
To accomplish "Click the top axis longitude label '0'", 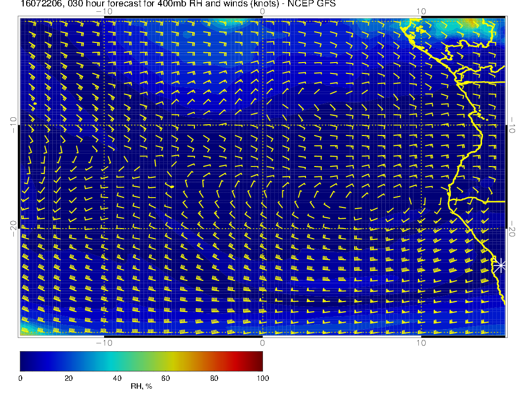I will tap(262, 12).
